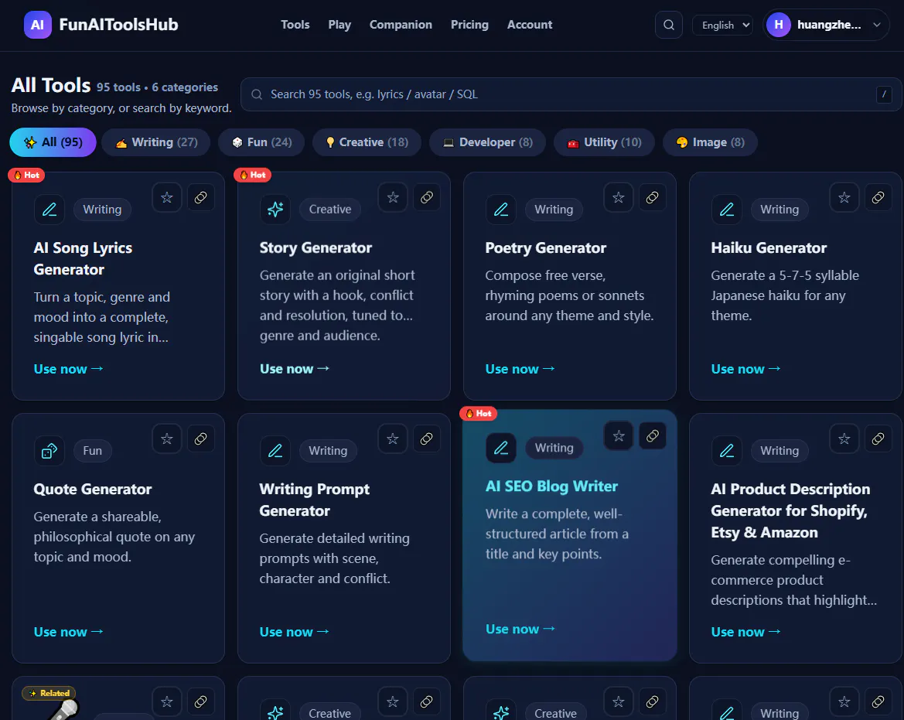Screen dimensions: 904x720
Task: Click Use now on Quote Generator
Action: coord(69,632)
